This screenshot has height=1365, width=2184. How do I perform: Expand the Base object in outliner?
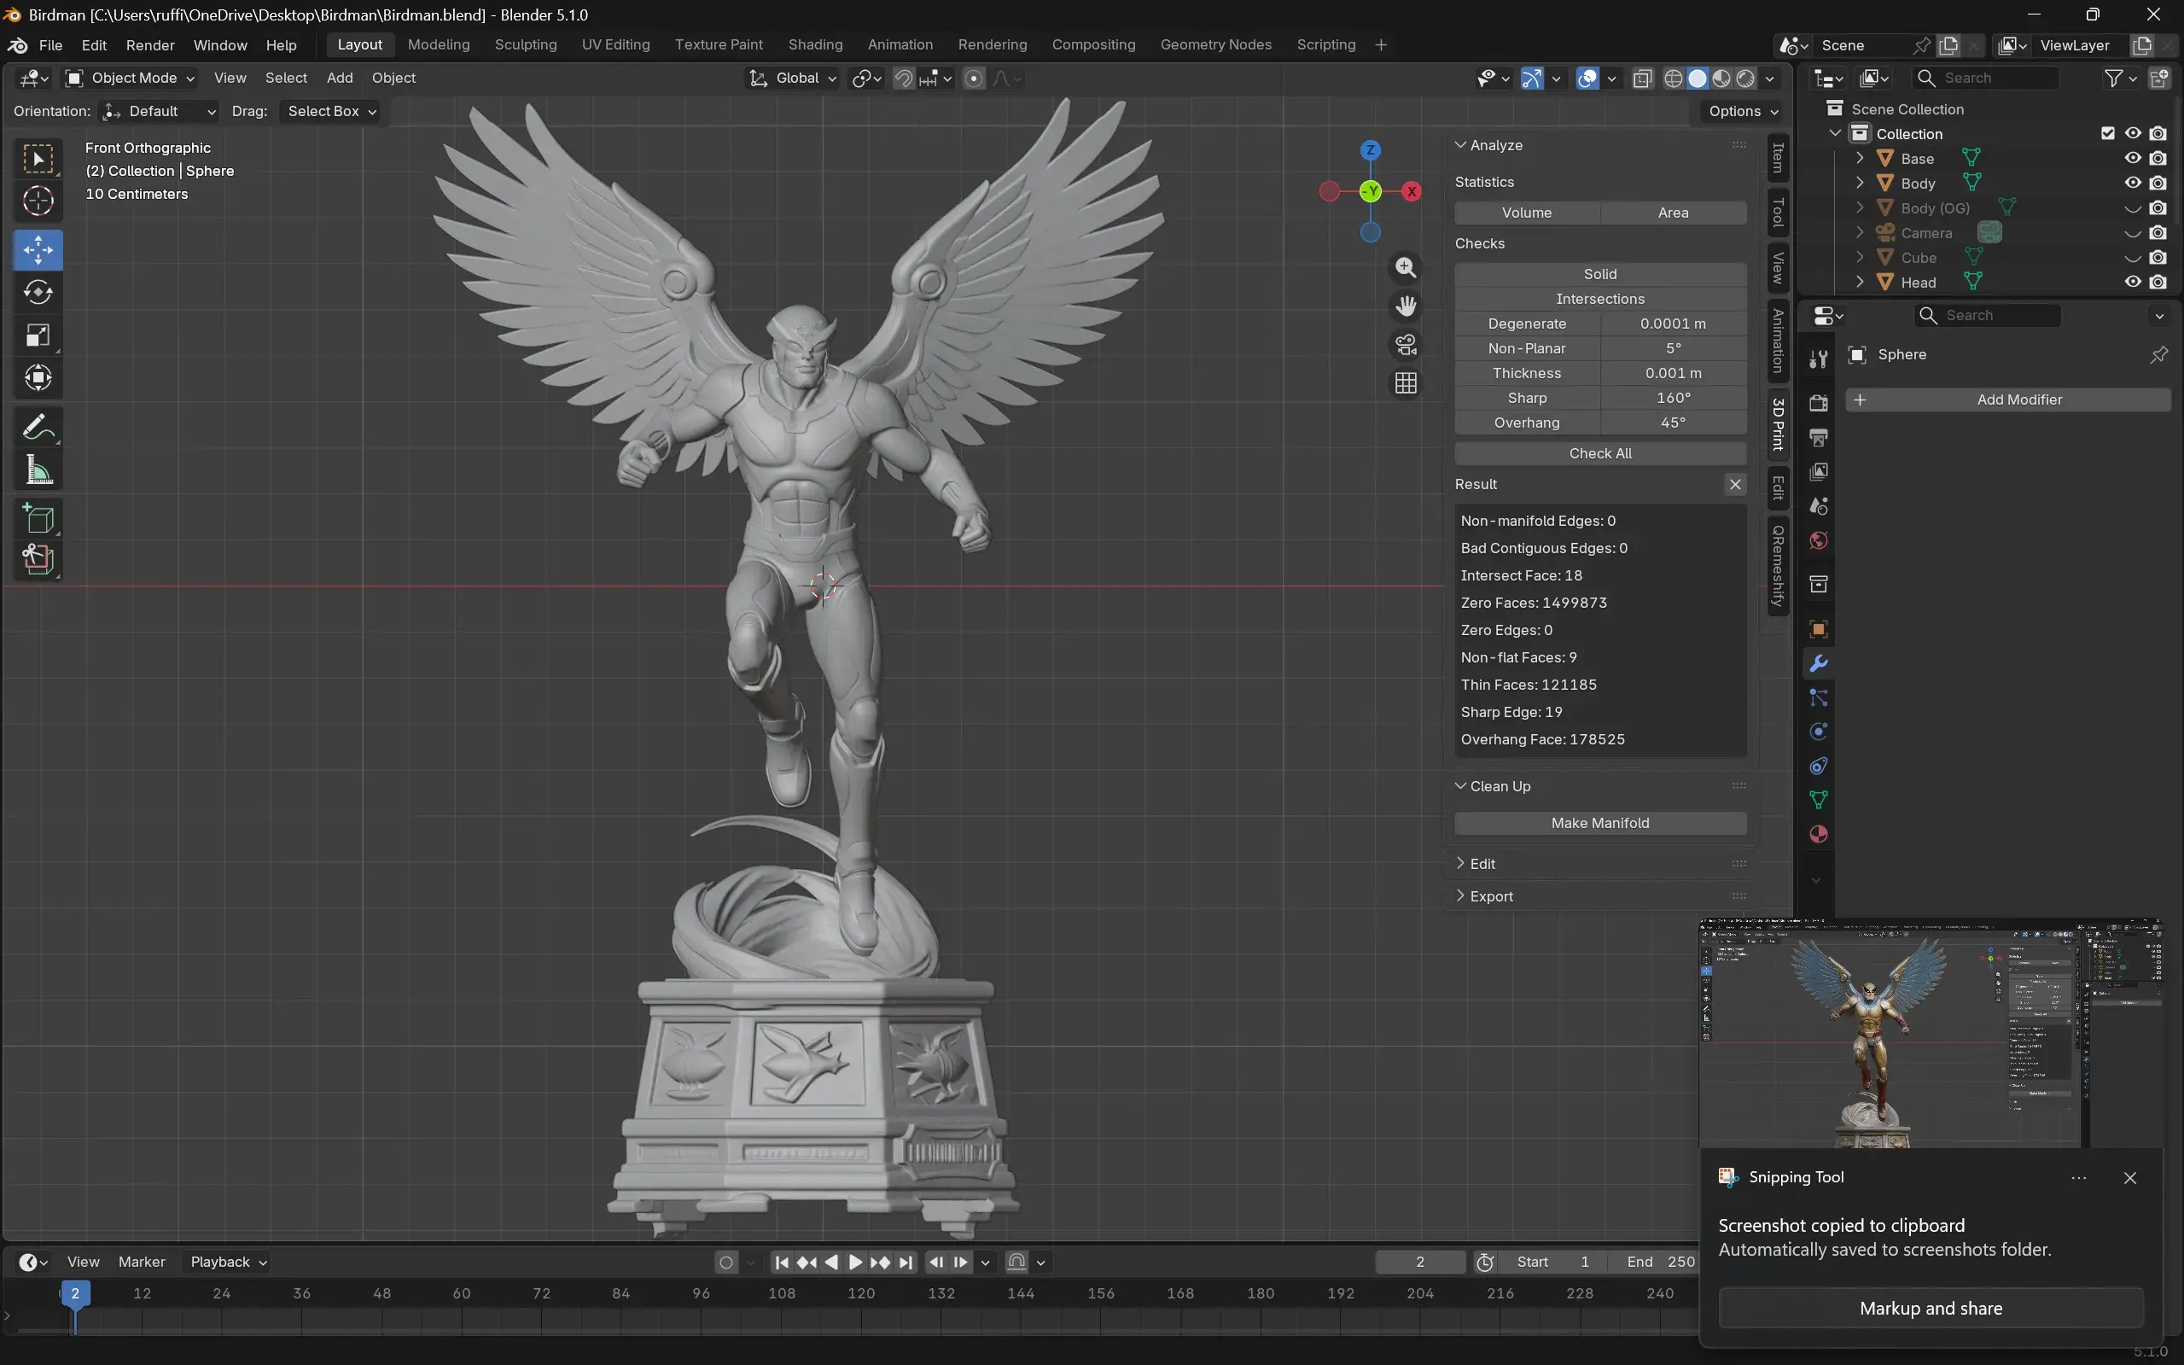tap(1860, 158)
